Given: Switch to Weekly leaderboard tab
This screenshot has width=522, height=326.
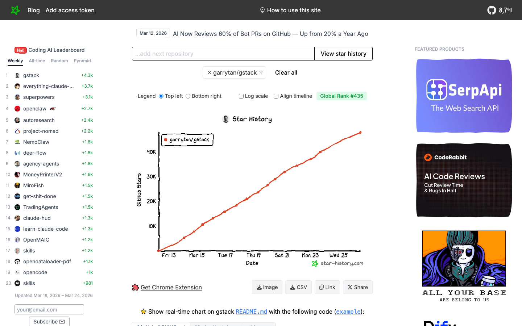Looking at the screenshot, I should click(15, 61).
